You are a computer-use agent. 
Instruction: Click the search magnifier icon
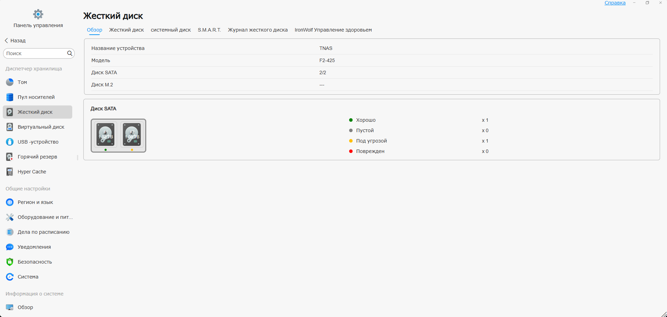click(x=70, y=53)
